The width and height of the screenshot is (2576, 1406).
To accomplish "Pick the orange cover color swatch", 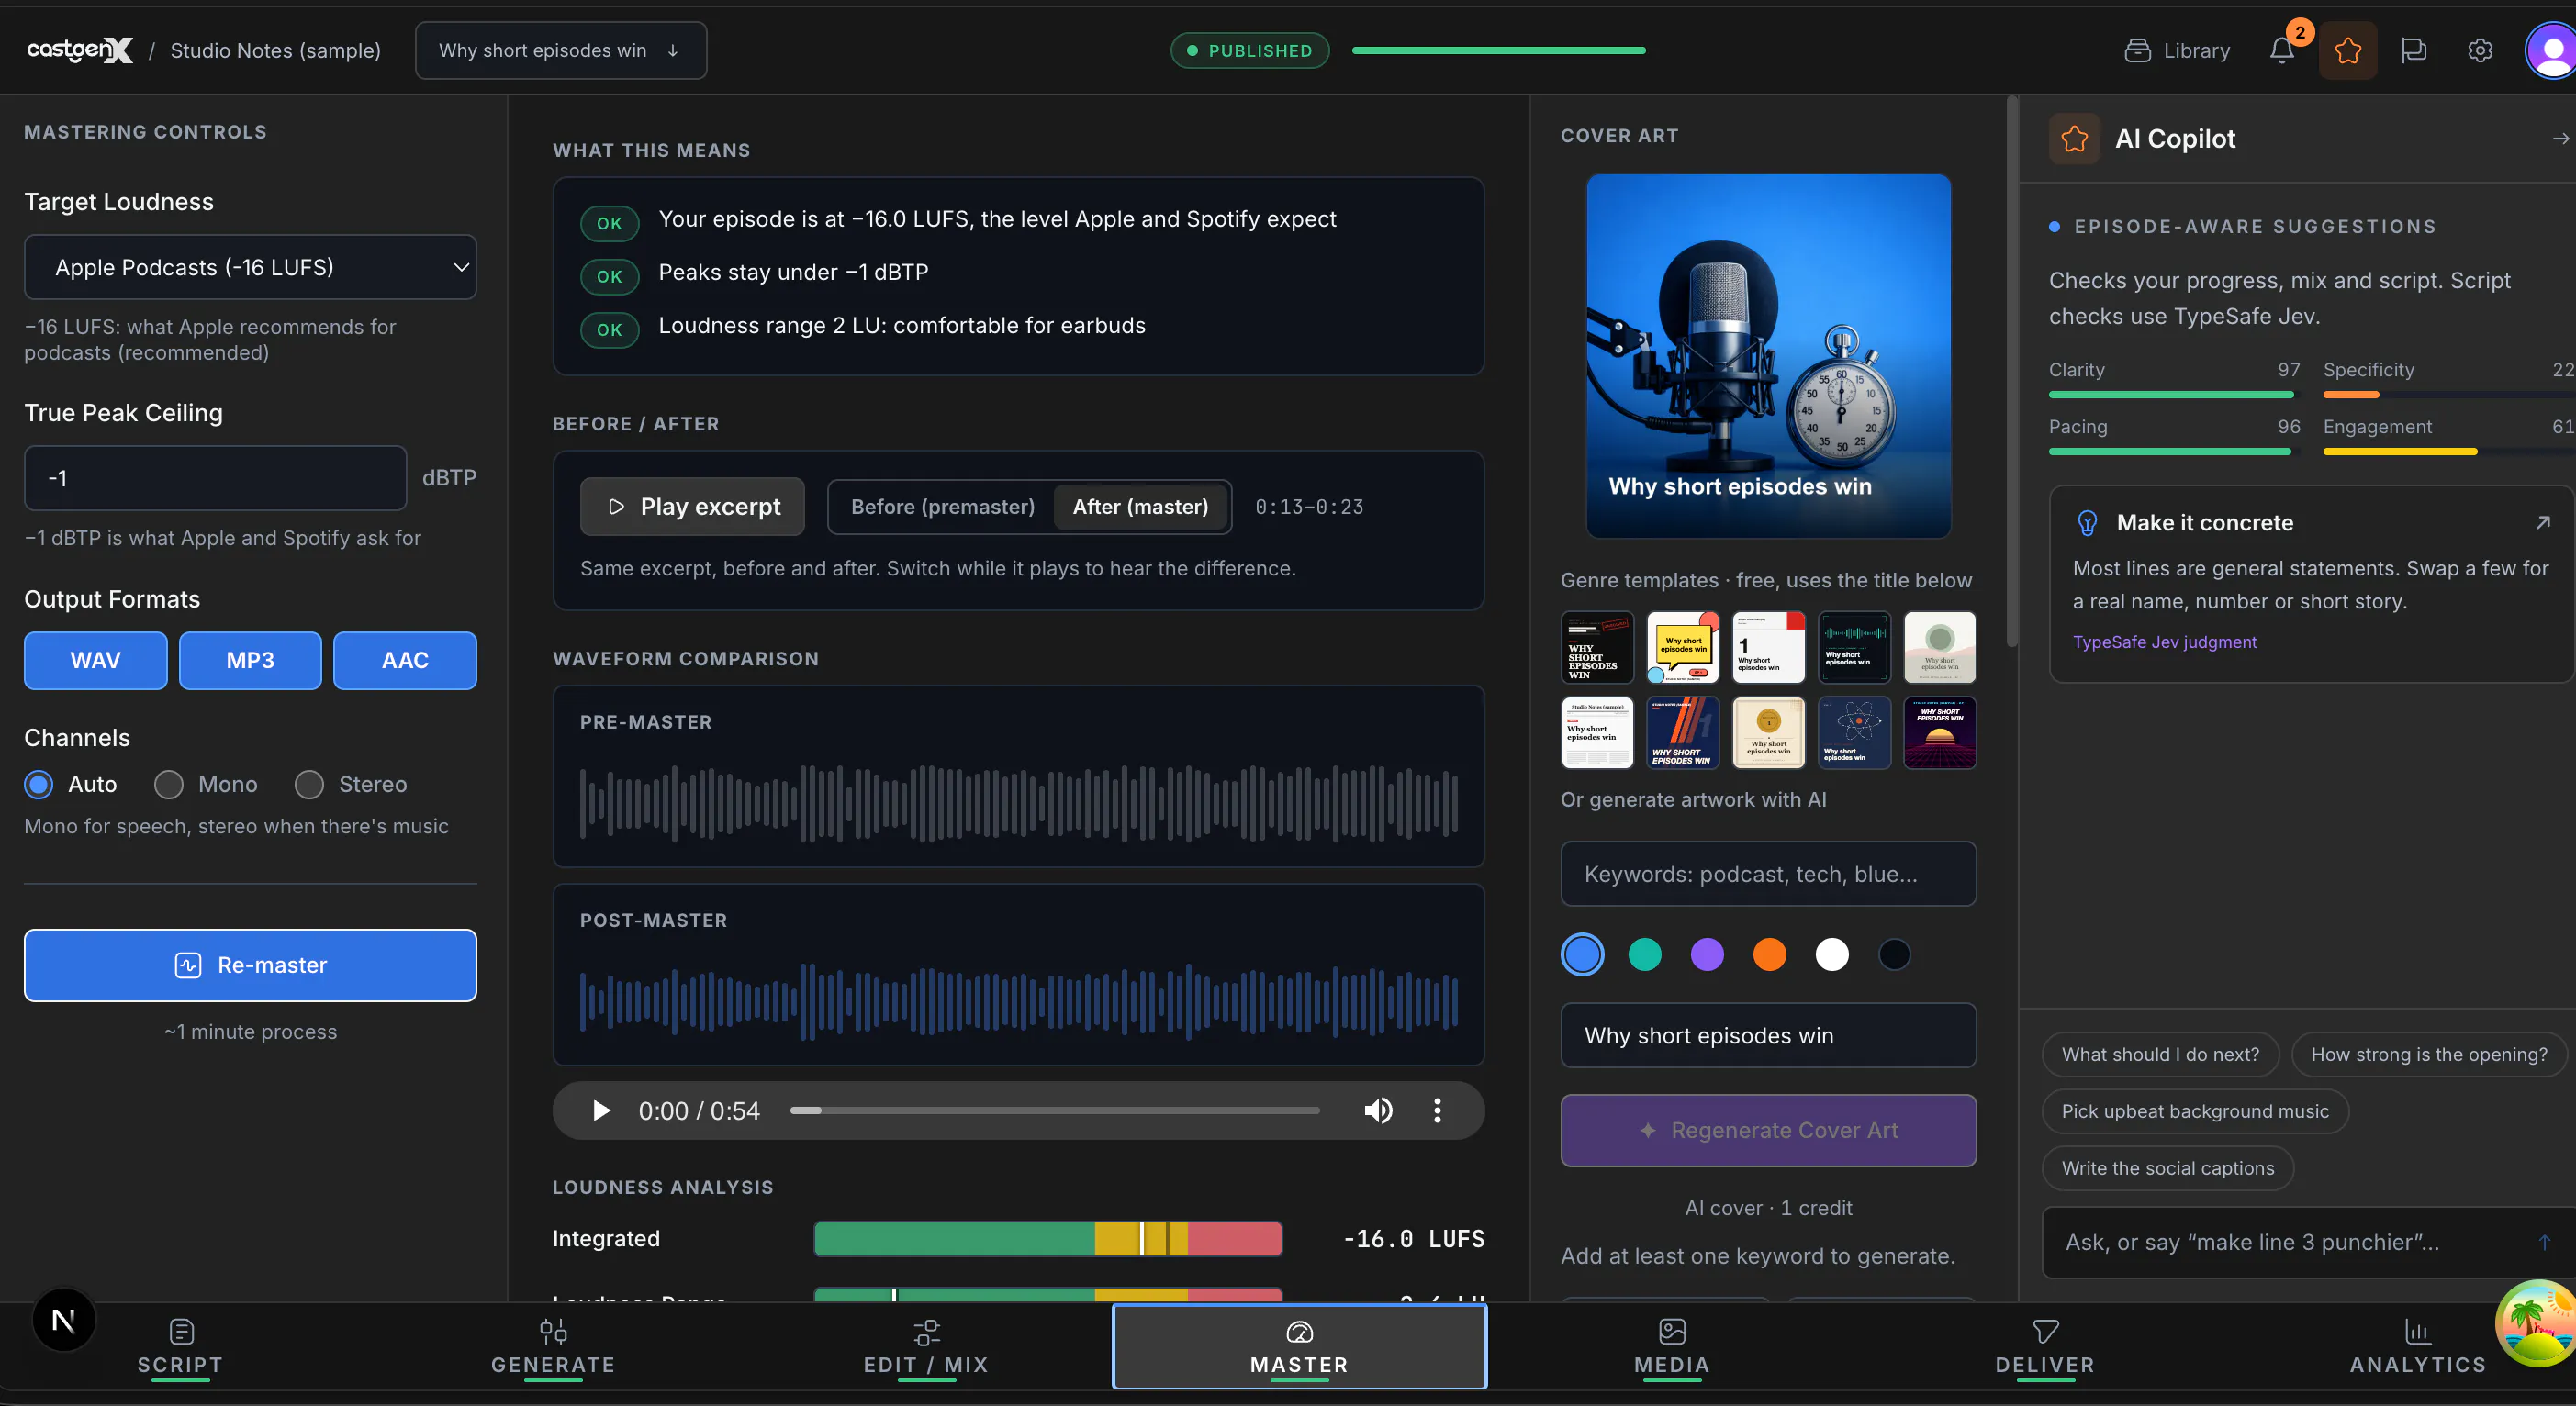I will (1769, 954).
